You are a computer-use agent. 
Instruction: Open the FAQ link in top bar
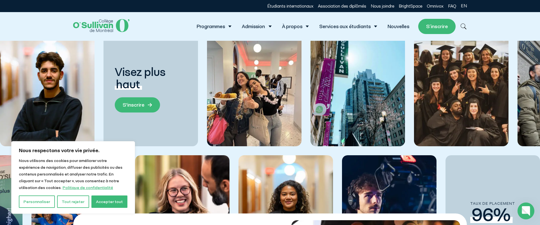[452, 6]
